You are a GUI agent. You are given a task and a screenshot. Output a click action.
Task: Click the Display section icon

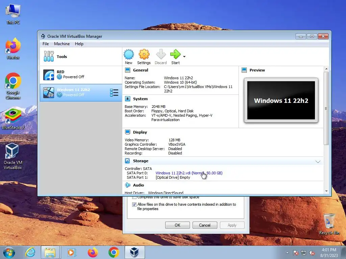127,132
